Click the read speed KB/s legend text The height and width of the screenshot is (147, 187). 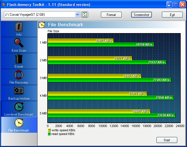pyautogui.click(x=63, y=134)
